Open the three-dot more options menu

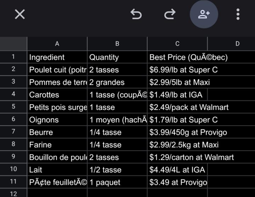(x=238, y=14)
